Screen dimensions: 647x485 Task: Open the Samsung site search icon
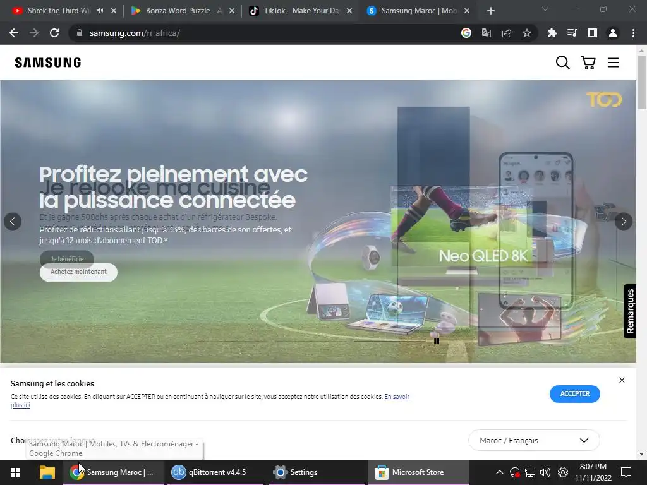(562, 63)
